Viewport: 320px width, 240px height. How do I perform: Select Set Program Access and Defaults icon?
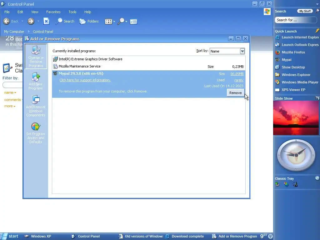(36, 133)
